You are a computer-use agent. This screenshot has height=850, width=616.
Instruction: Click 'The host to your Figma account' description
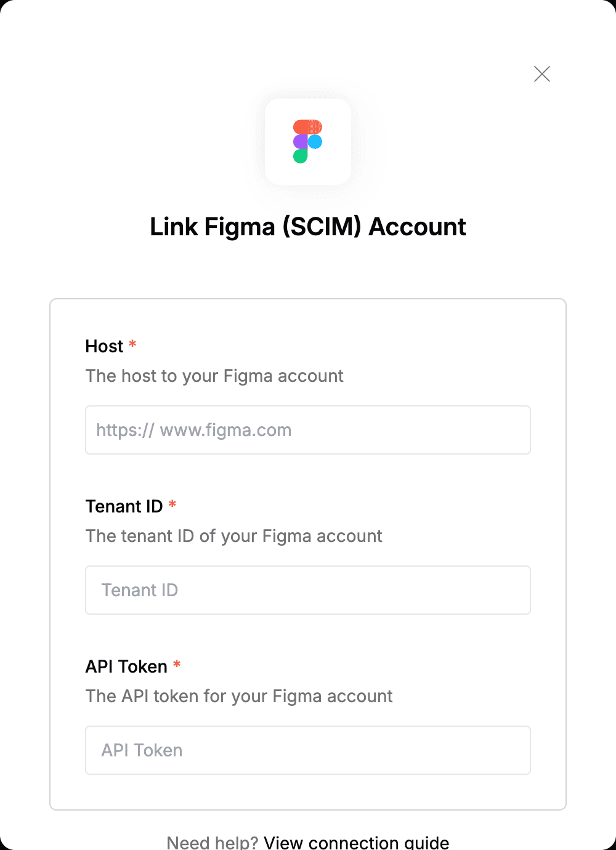coord(214,376)
